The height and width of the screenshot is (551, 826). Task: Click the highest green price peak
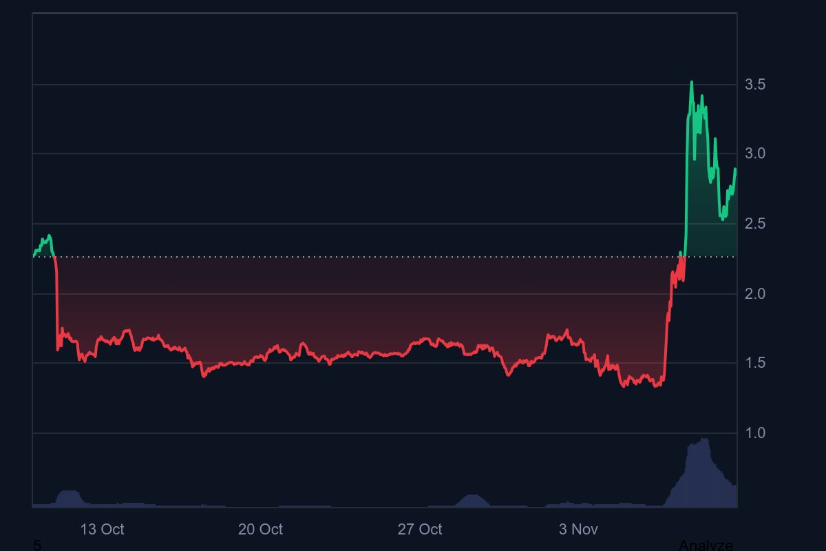(691, 83)
